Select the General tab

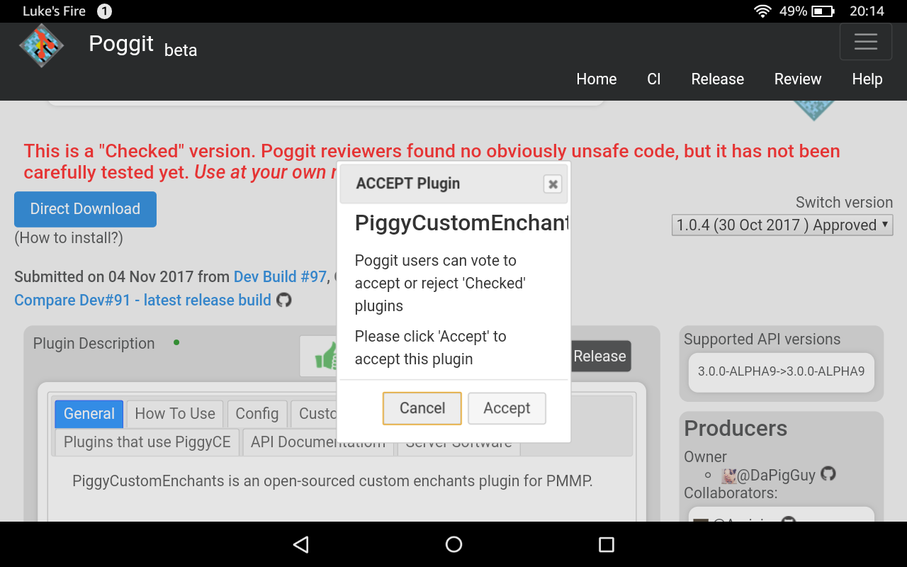point(89,414)
